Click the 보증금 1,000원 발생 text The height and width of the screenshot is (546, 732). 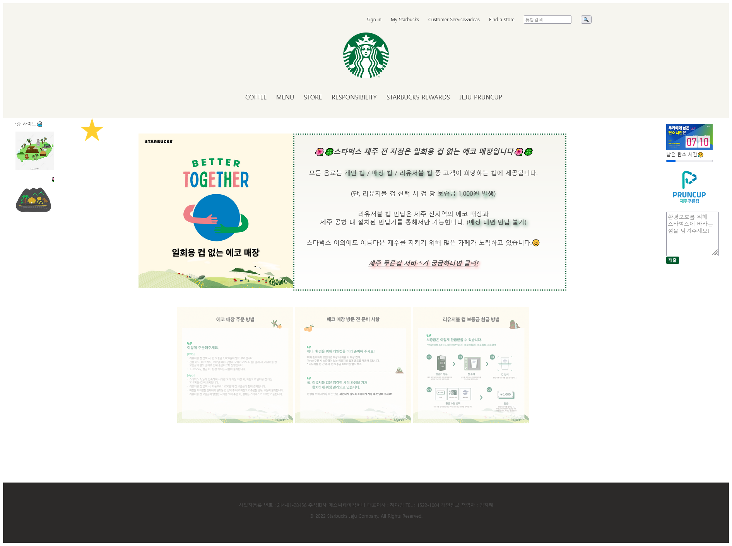click(465, 193)
